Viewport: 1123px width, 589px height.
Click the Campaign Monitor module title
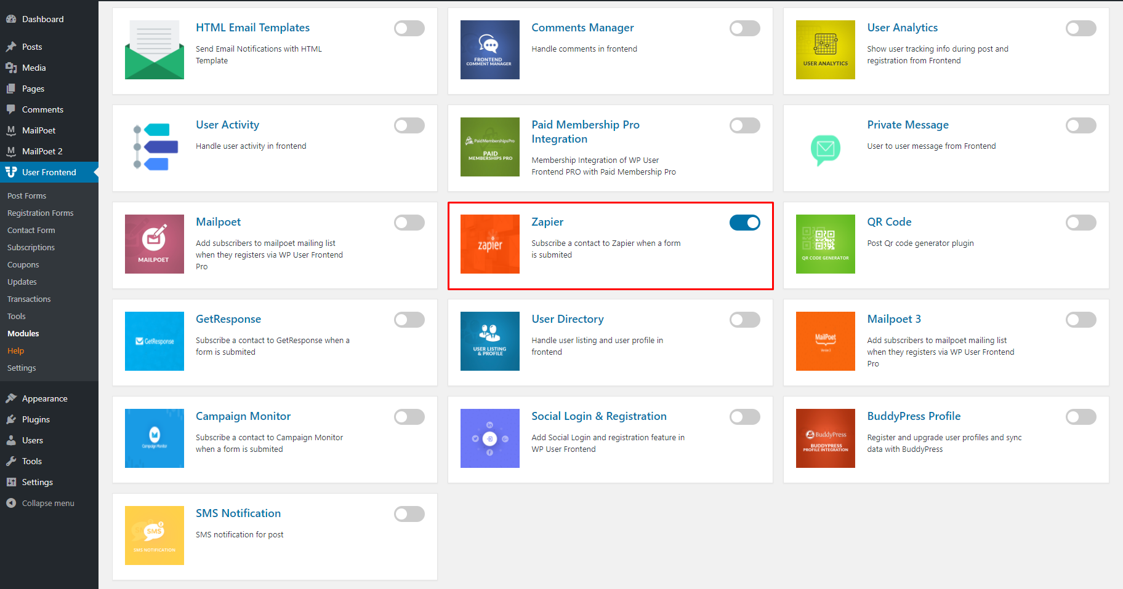243,416
